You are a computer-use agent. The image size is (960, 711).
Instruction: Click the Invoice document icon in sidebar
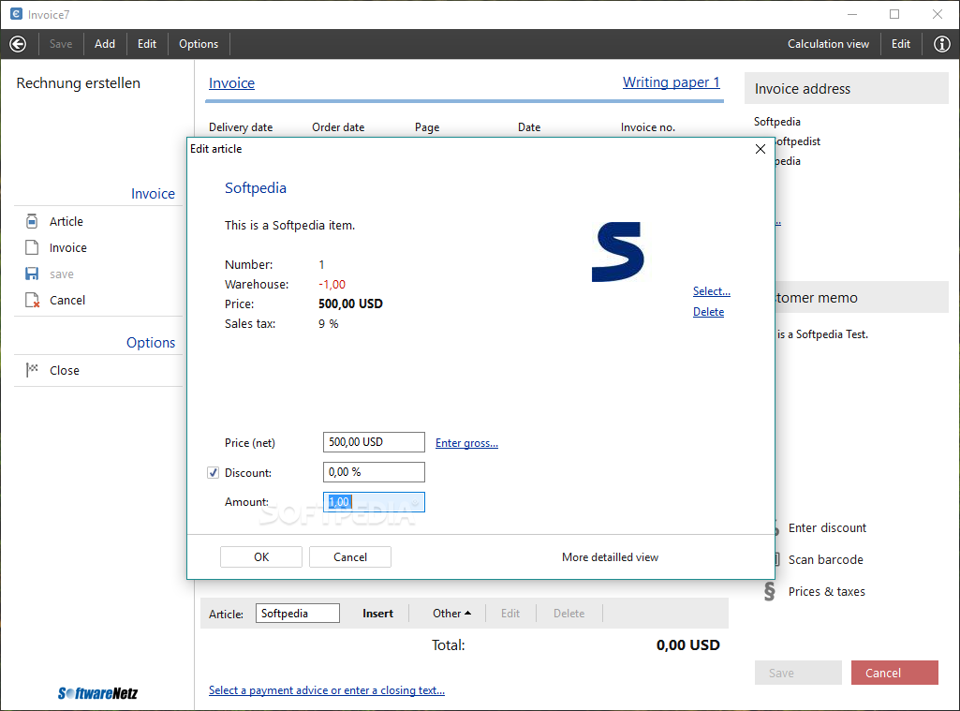coord(32,247)
